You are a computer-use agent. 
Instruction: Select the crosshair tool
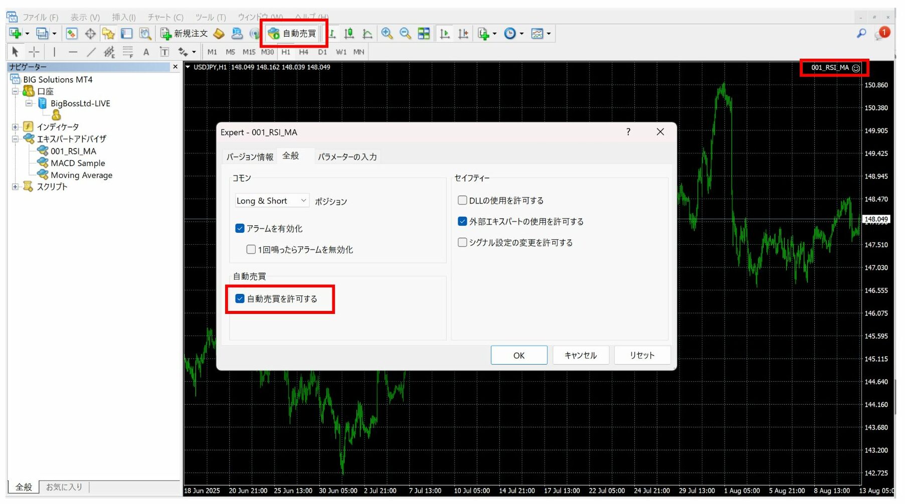(34, 52)
